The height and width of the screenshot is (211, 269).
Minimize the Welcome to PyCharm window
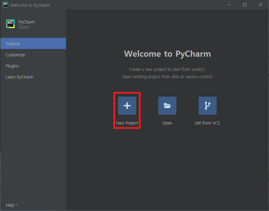coord(229,5)
